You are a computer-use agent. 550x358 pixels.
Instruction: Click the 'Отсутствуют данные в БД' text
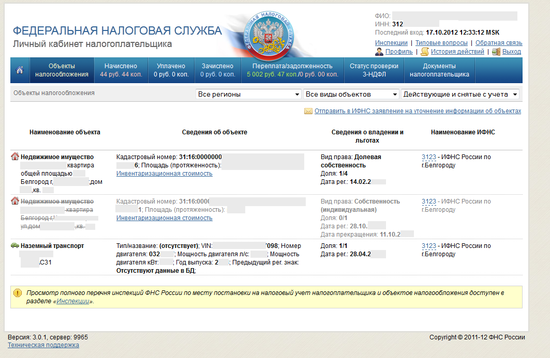click(155, 271)
